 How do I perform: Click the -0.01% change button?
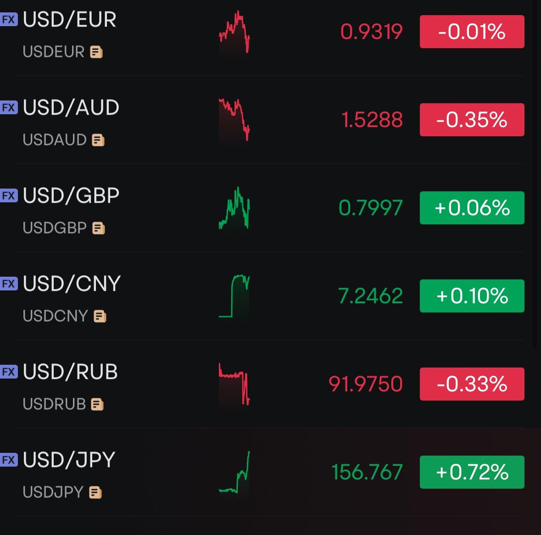tap(472, 32)
